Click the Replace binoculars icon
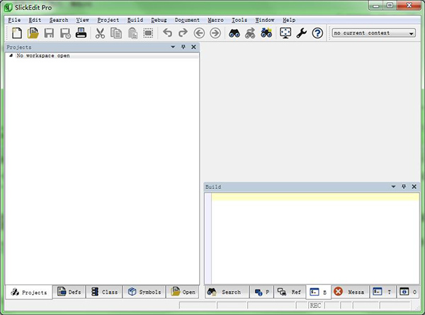Screen dimensions: 425x315 click(250, 33)
